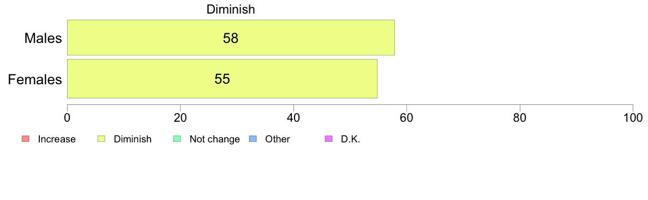Click the Increase legend text

(x=57, y=139)
